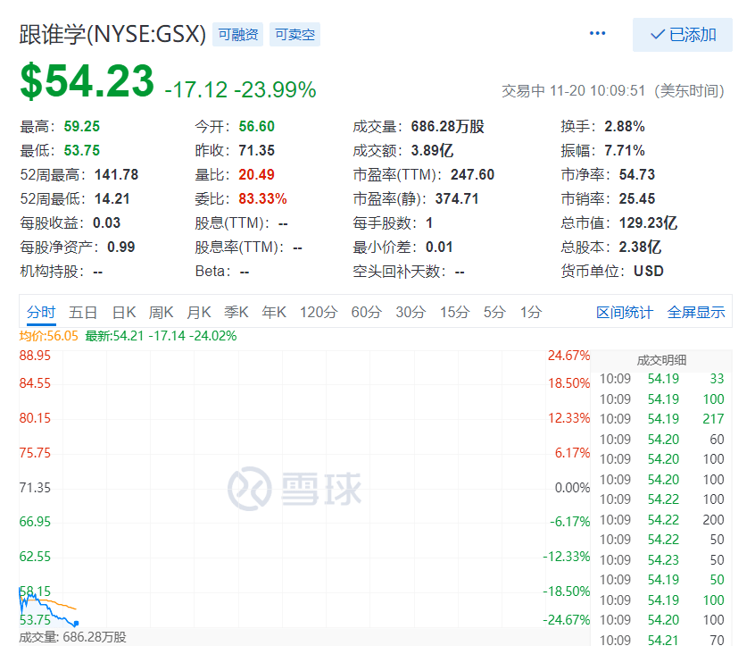Click the 量比 value 20.49
The image size is (755, 646).
(257, 174)
